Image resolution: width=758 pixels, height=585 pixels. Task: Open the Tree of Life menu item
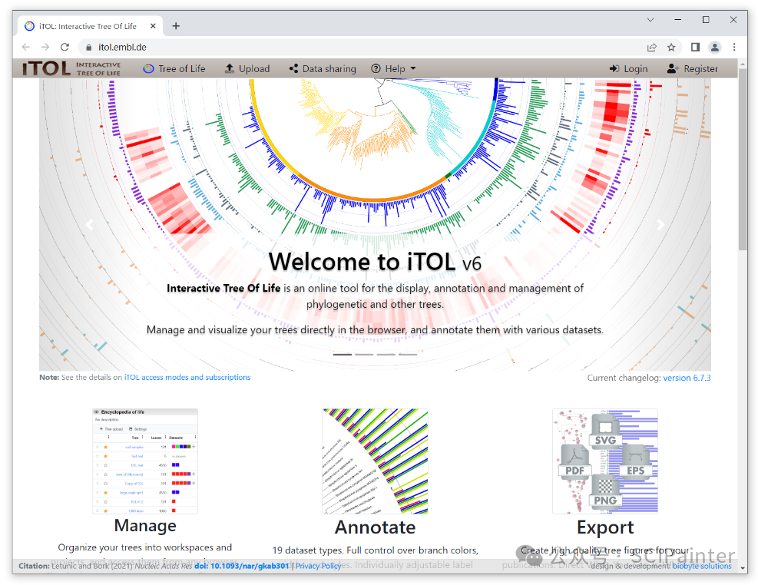click(x=174, y=68)
